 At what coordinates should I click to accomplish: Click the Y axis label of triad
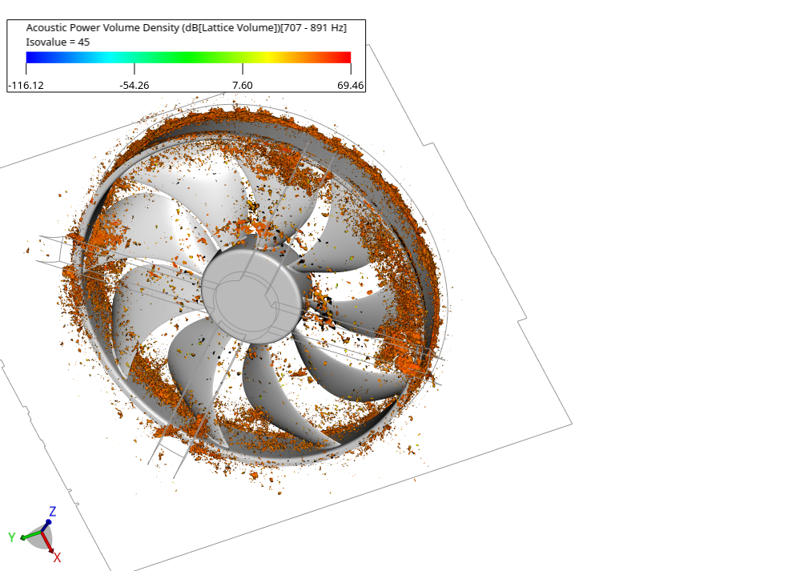11,538
